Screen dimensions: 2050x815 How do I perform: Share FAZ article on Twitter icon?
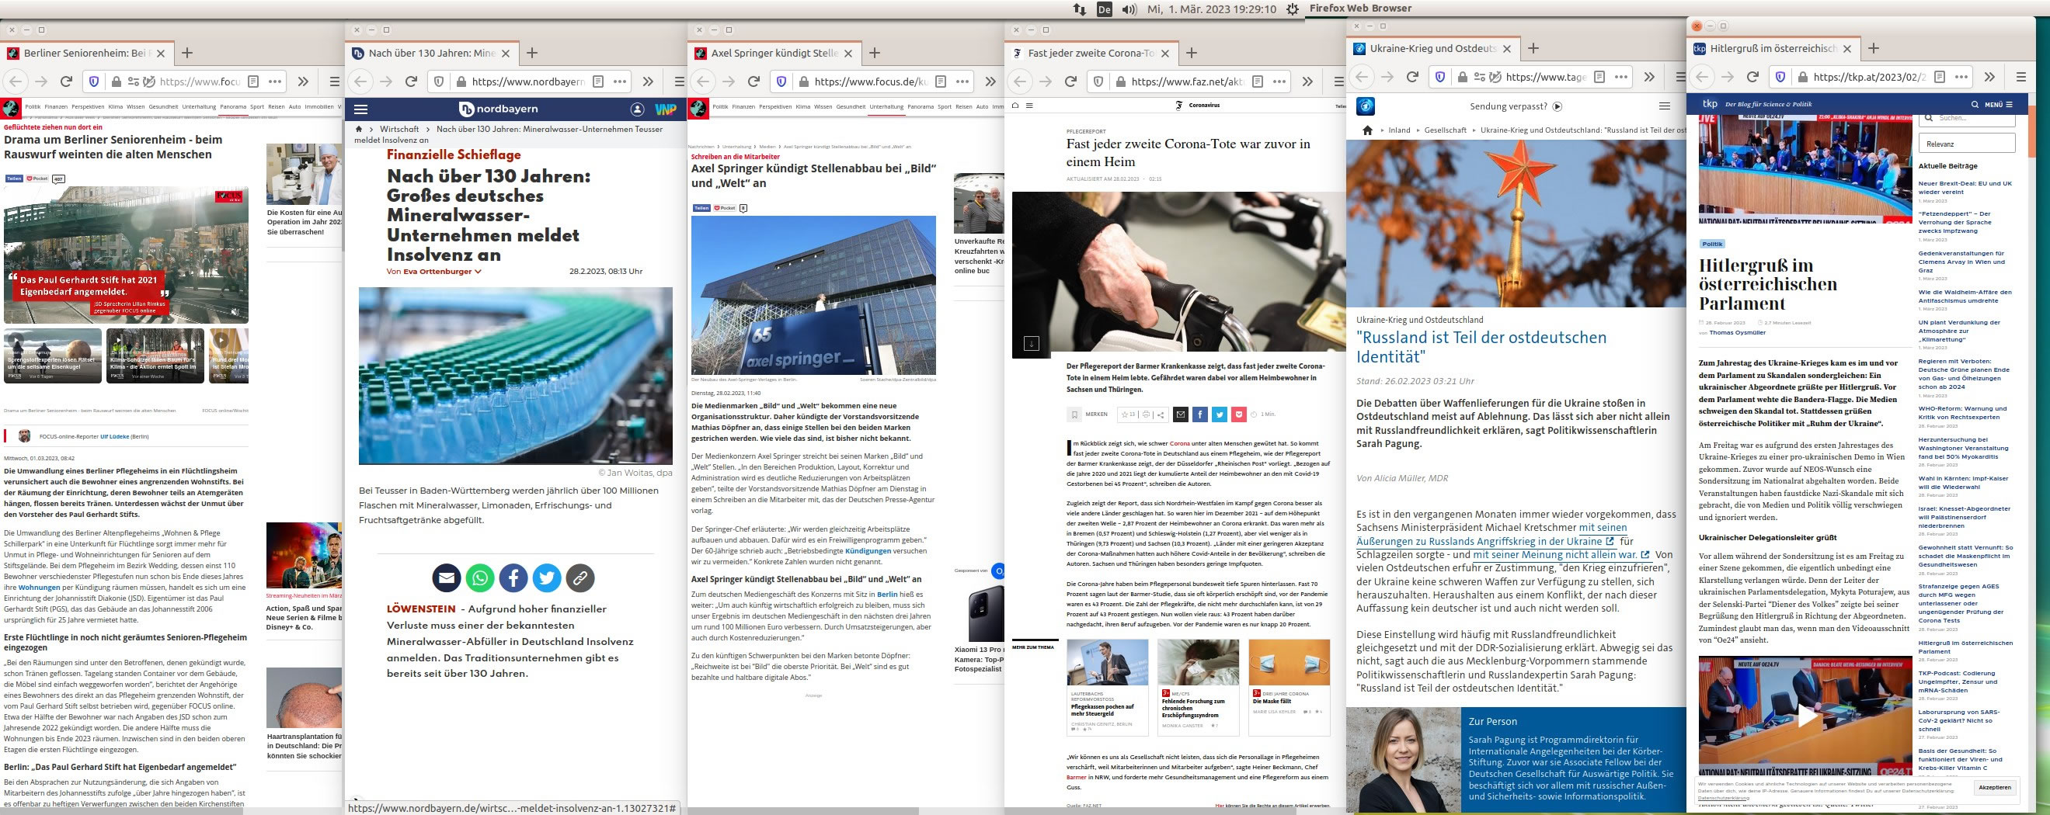pos(1219,414)
